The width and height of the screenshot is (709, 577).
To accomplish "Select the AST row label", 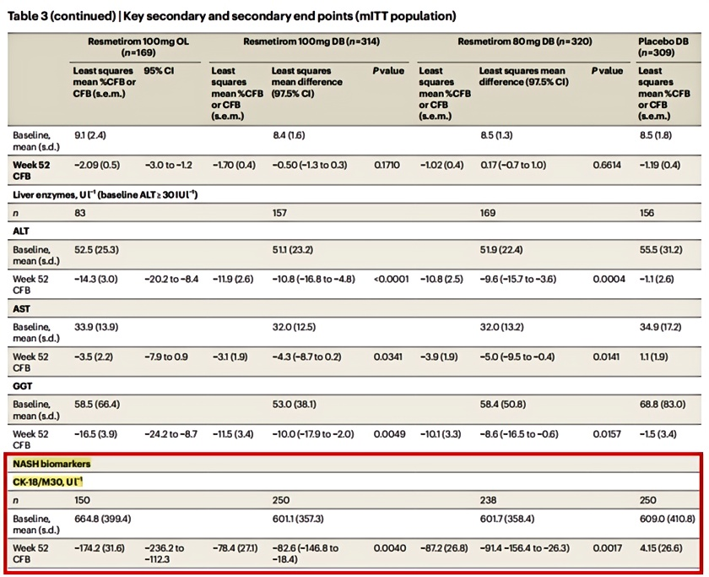I will [21, 310].
